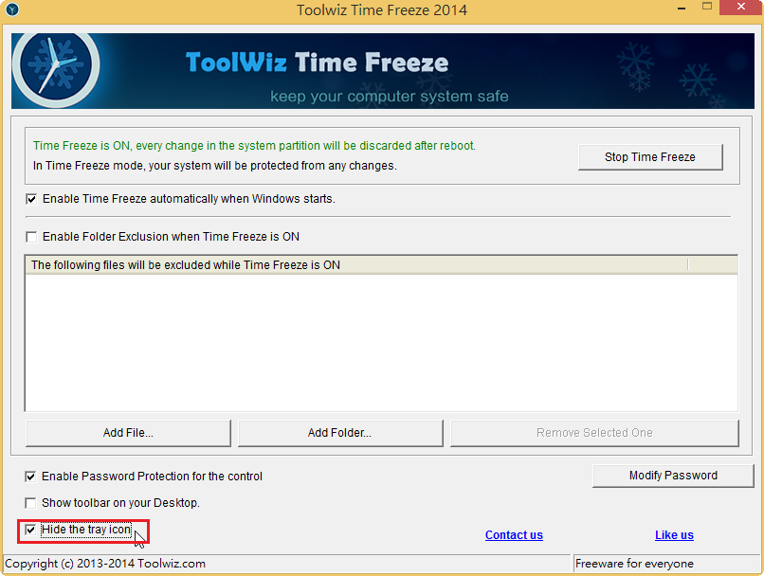Click 'Freeware for everyone' in status bar

(634, 564)
